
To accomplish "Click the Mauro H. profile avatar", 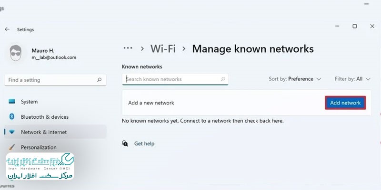I will (x=16, y=53).
